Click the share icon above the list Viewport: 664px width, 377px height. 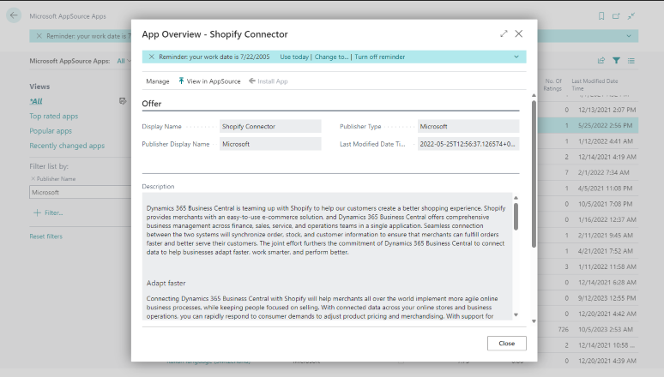601,61
